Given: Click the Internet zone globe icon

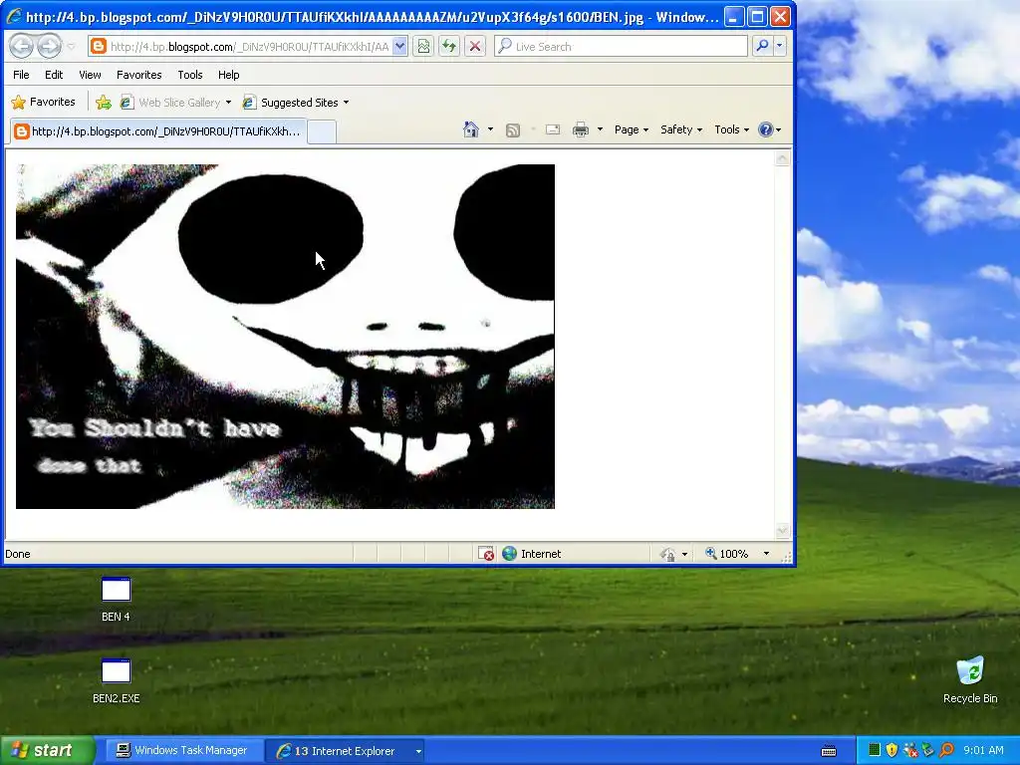Looking at the screenshot, I should [x=509, y=554].
